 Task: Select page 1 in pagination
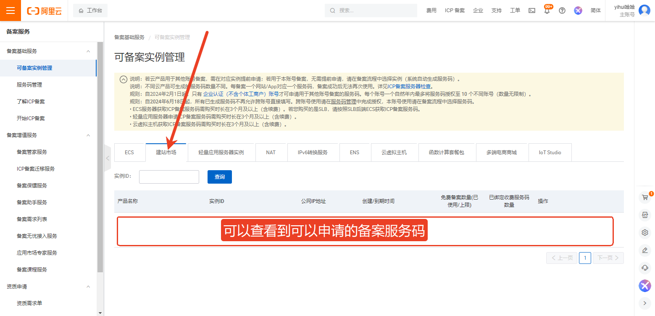click(585, 258)
